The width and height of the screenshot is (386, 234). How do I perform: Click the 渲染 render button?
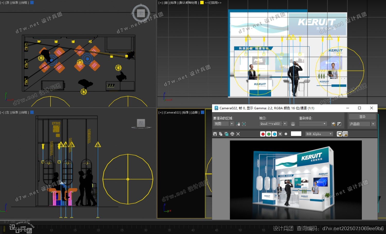362,117
